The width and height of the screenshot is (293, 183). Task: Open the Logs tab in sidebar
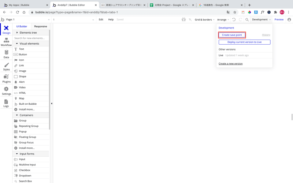(x=6, y=103)
